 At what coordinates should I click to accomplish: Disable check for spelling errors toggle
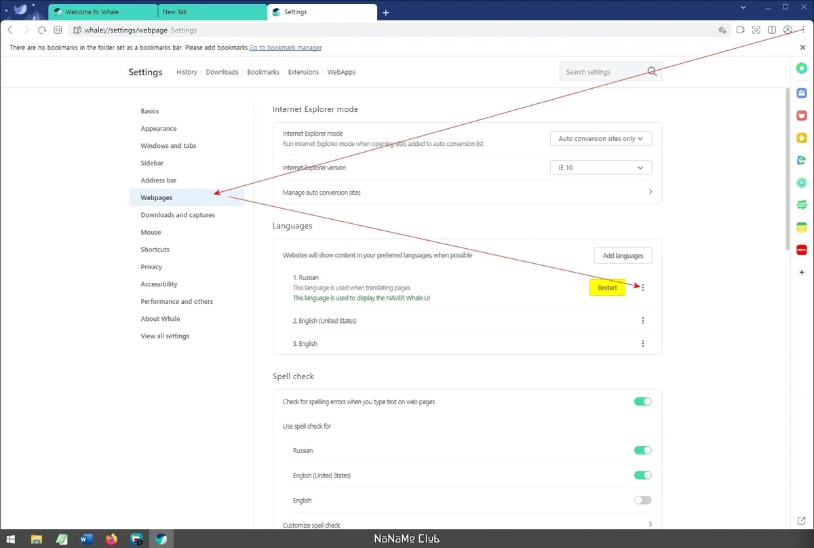tap(642, 402)
